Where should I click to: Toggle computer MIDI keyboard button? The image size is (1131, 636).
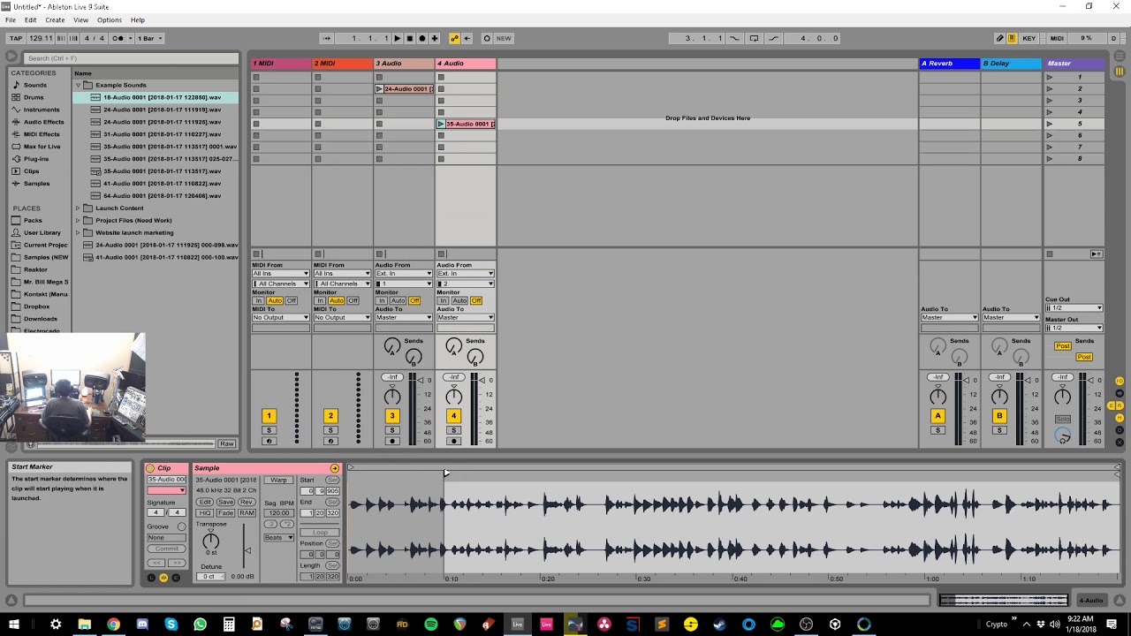1012,38
